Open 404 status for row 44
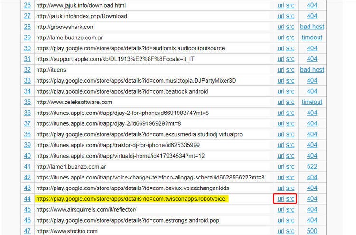 coord(312,198)
